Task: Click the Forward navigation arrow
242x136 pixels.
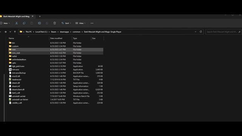Action: pos(5,32)
